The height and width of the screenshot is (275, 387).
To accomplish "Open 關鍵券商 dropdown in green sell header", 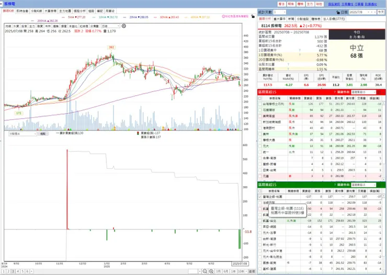I will point(363,185).
